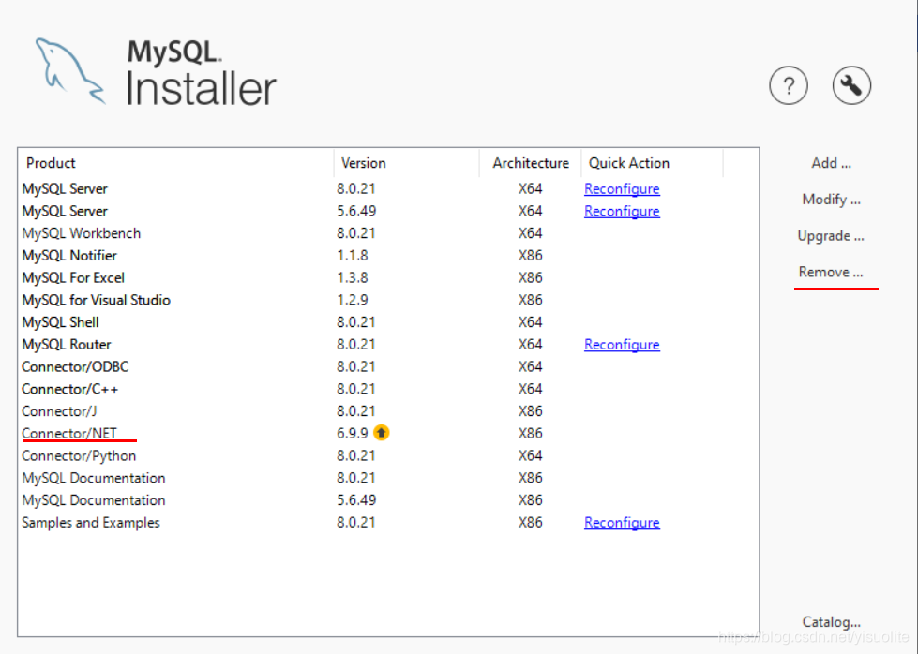Reconfigure Samples and Examples
Screen dimensions: 918x654
click(622, 523)
